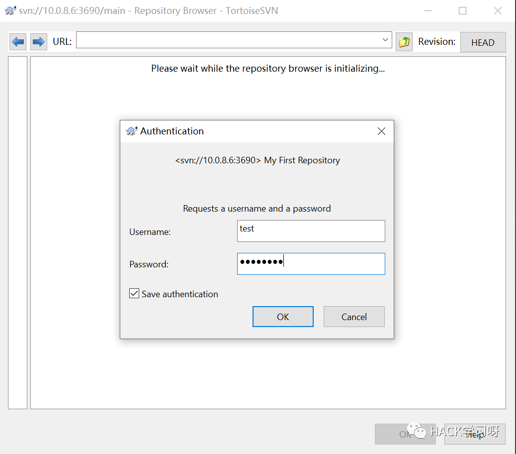Image resolution: width=516 pixels, height=454 pixels.
Task: Close the Authentication dialog with X
Action: [381, 131]
